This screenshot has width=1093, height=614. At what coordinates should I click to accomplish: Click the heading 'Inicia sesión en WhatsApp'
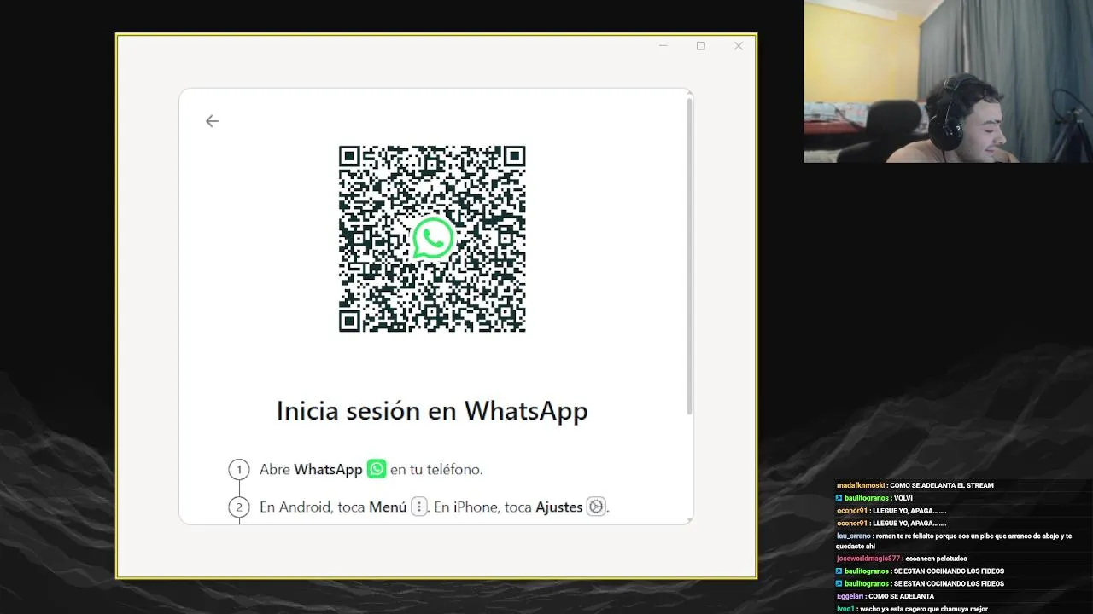tap(432, 411)
